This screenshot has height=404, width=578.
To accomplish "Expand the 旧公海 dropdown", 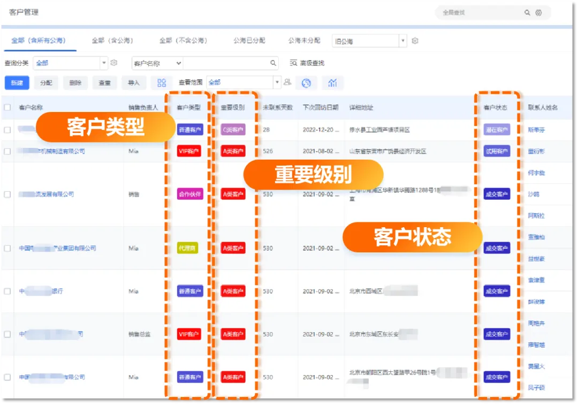I will 402,41.
